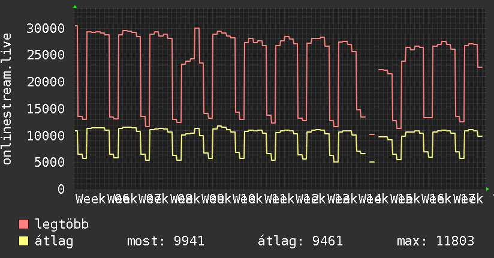Click the 15000 y-axis label

pos(46,109)
